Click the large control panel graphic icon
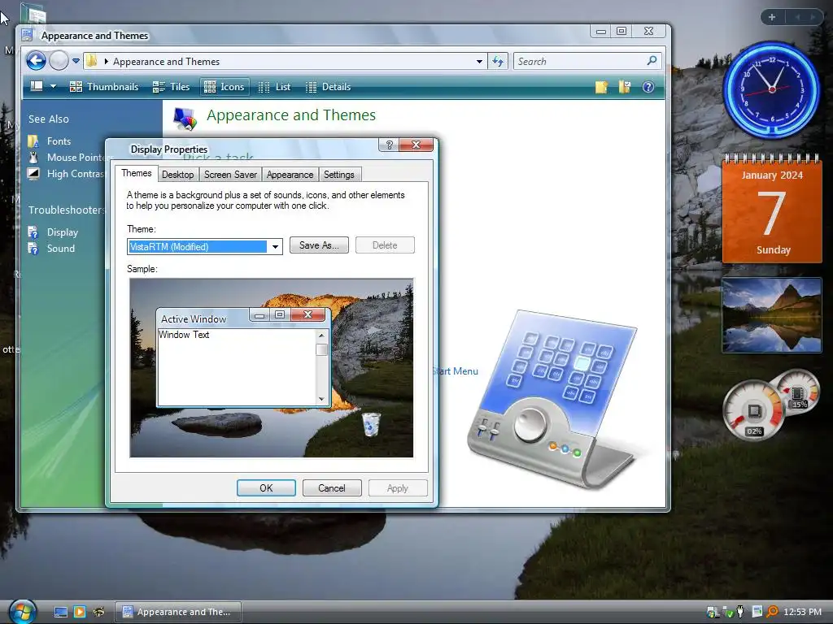The image size is (833, 624). pos(552,399)
